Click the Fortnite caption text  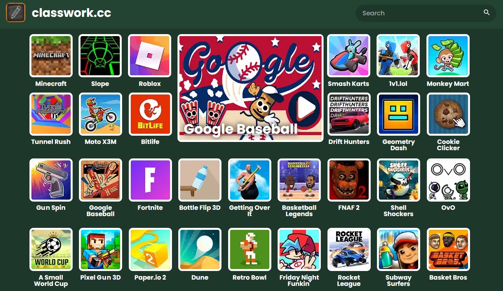pyautogui.click(x=150, y=207)
